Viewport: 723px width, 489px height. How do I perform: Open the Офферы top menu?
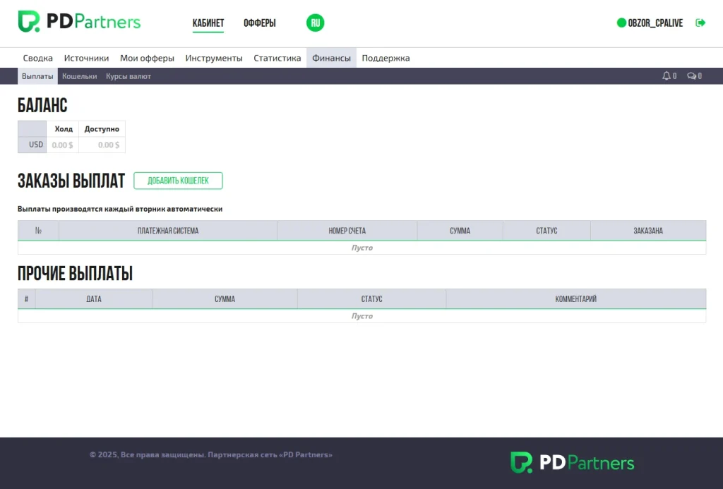point(260,23)
